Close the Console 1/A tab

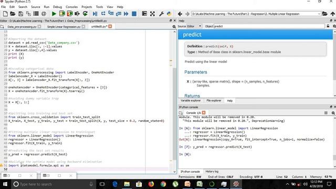(x=204, y=113)
